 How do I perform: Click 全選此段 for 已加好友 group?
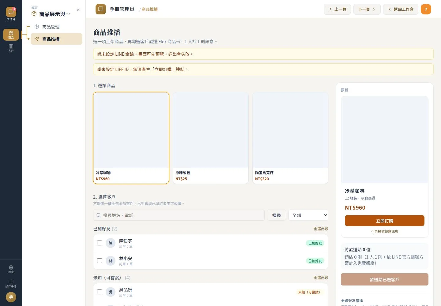click(x=321, y=229)
